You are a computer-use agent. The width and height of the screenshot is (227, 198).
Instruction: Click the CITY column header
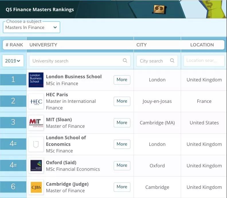[x=141, y=45]
